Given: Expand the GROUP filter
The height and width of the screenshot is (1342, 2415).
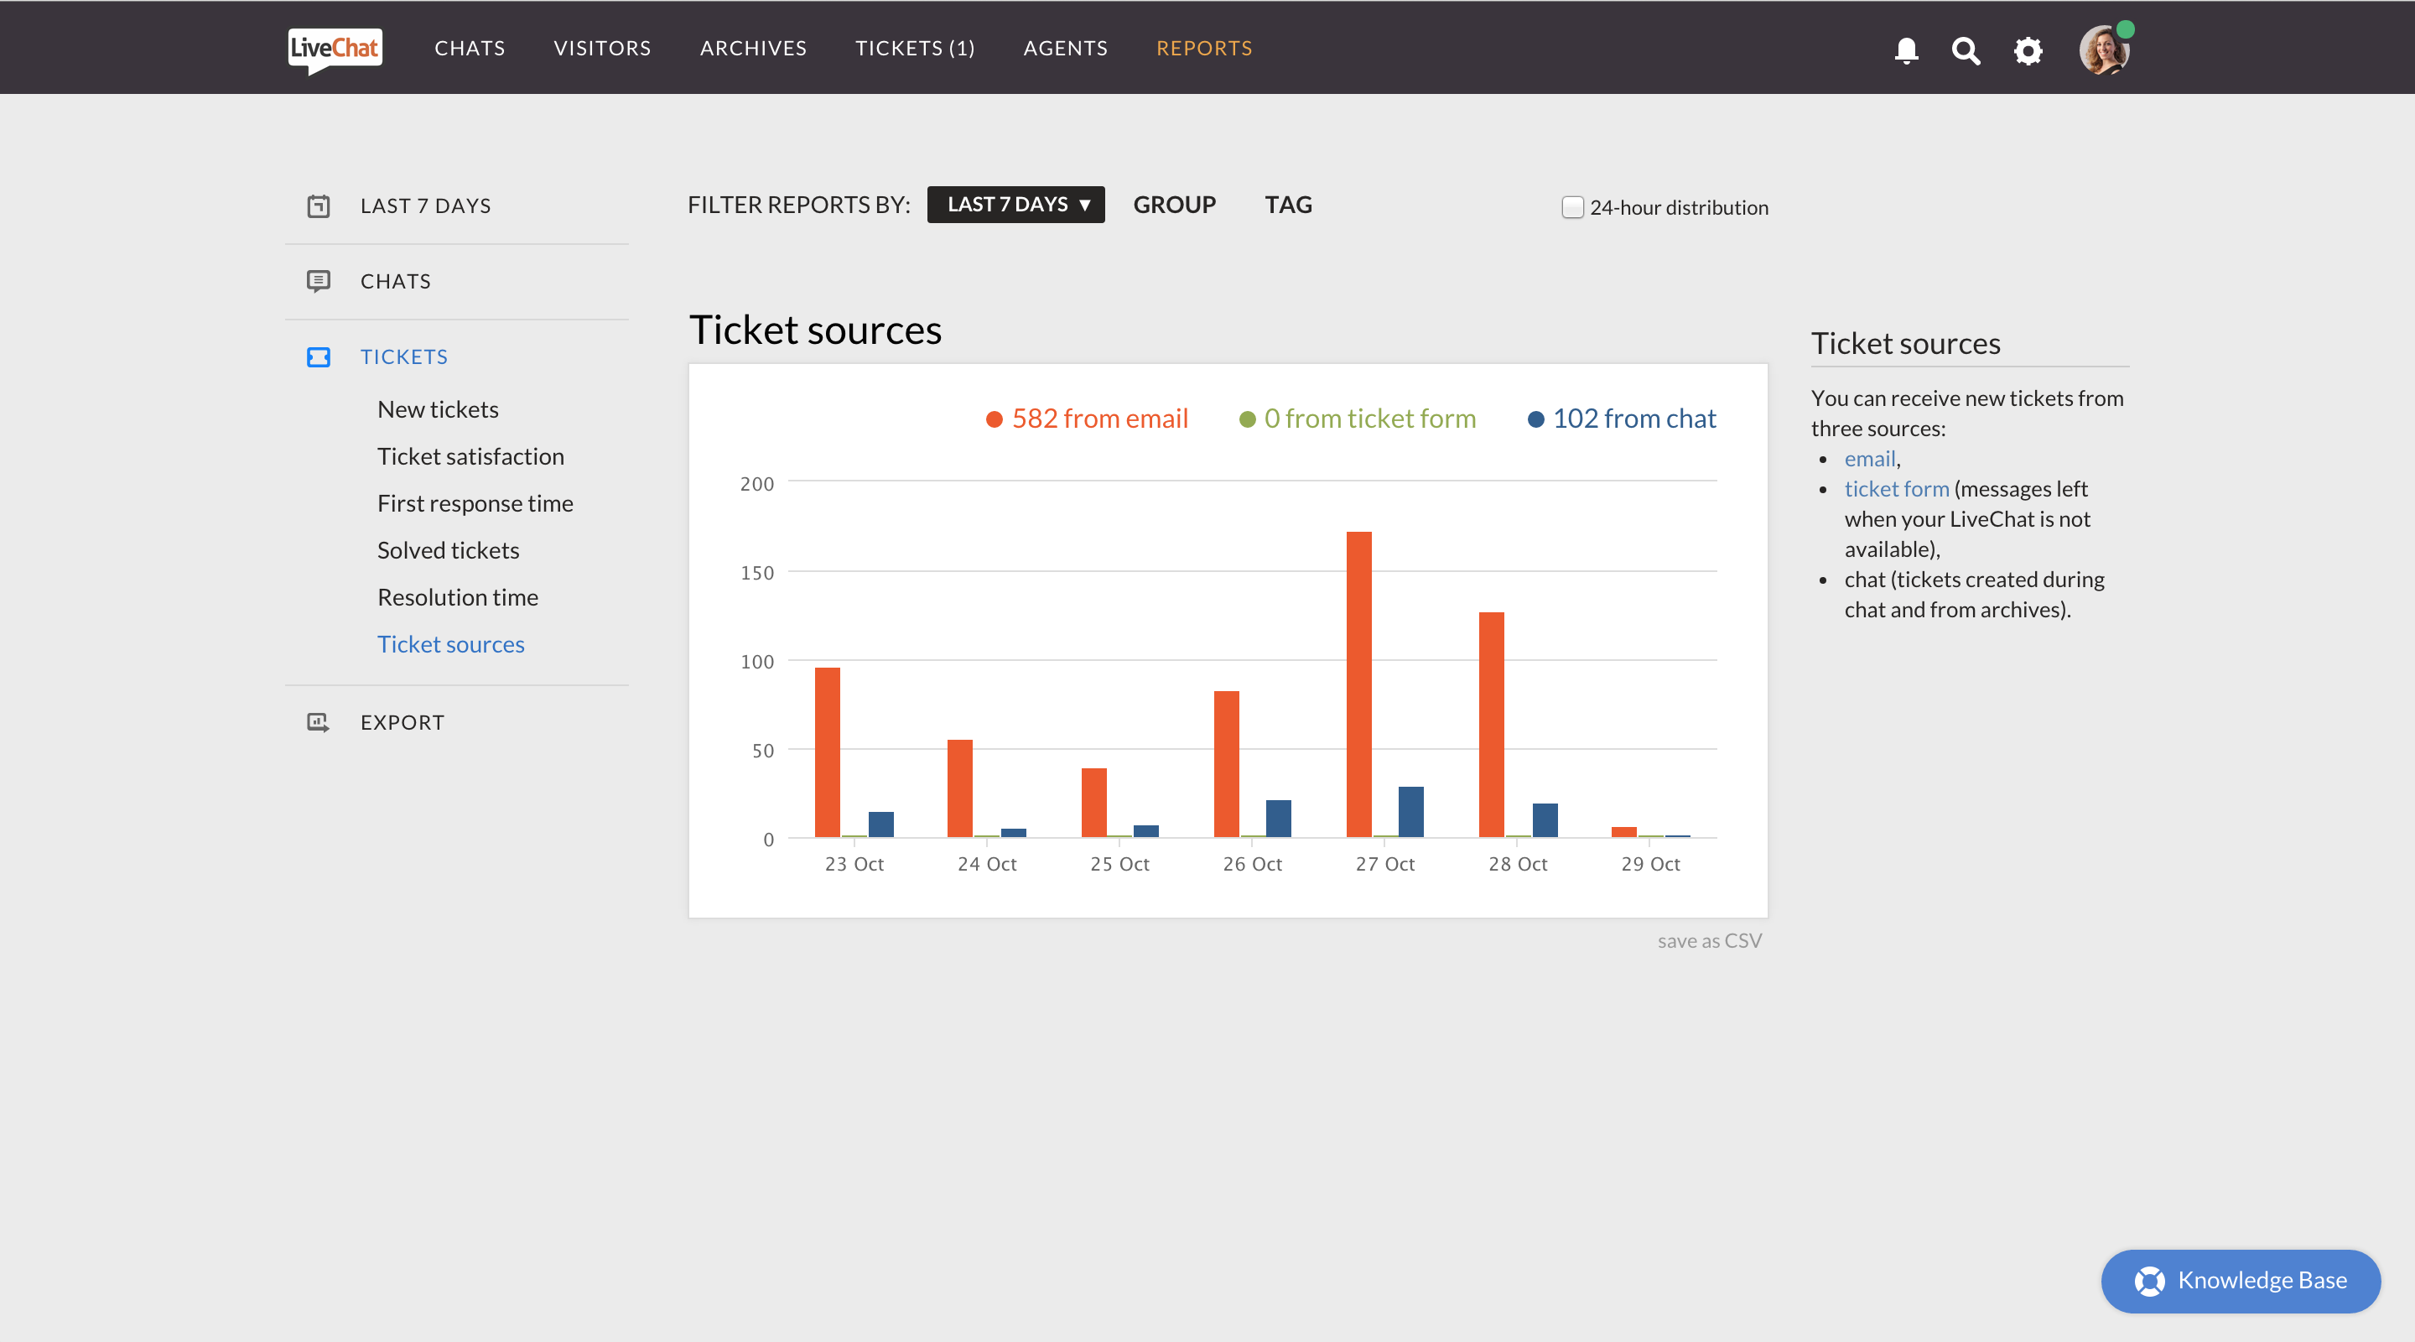Looking at the screenshot, I should click(1175, 205).
